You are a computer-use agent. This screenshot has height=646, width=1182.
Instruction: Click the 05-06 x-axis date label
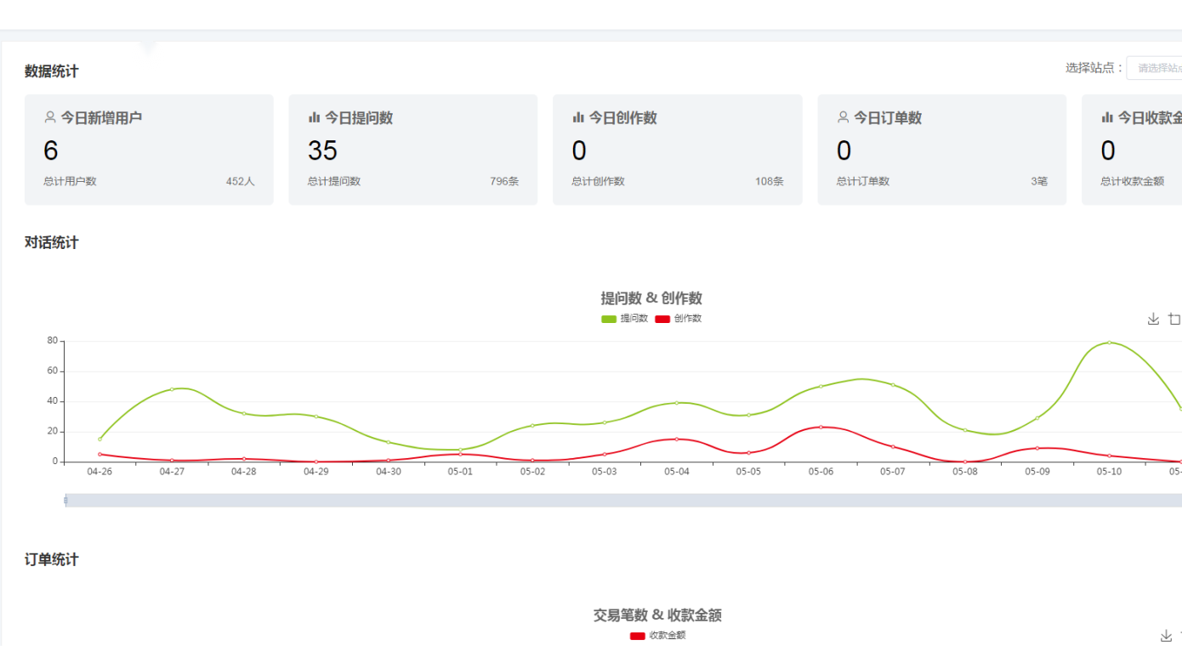(x=821, y=472)
